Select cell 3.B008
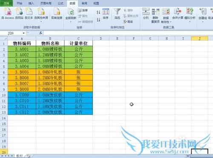Image resolution: width=213 pixels, height=158 pixels. 22,89
